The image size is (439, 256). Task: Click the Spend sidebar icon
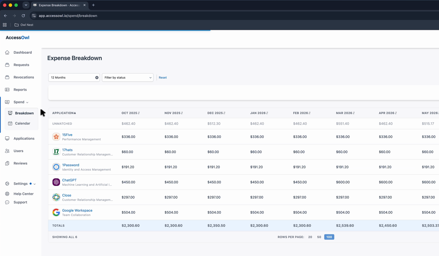[x=7, y=102]
